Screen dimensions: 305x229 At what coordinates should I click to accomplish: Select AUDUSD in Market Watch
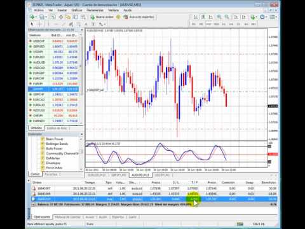(53, 62)
